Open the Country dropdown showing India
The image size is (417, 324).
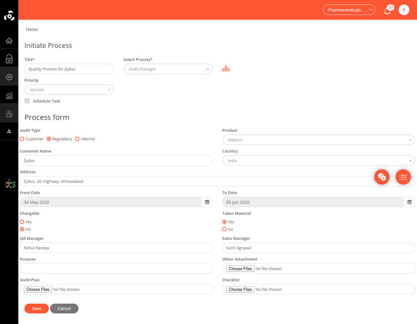click(318, 160)
